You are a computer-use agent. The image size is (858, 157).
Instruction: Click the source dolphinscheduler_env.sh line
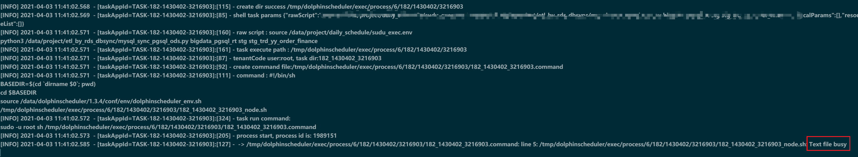coord(101,101)
